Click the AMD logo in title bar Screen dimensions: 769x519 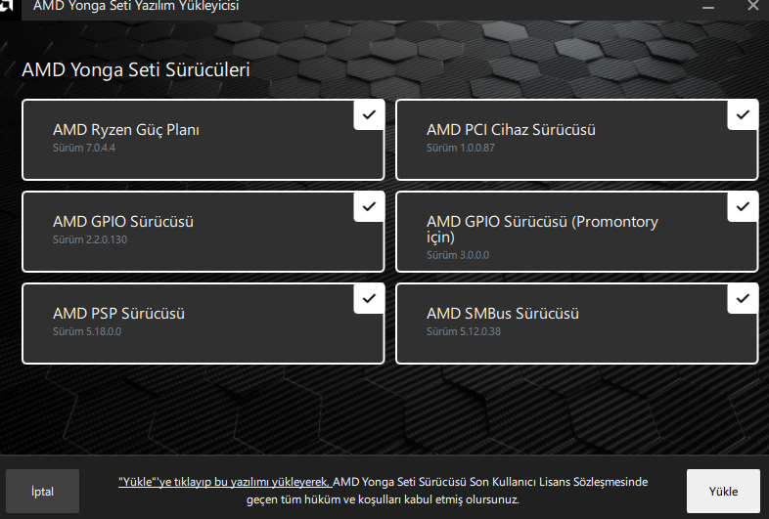click(x=7, y=6)
